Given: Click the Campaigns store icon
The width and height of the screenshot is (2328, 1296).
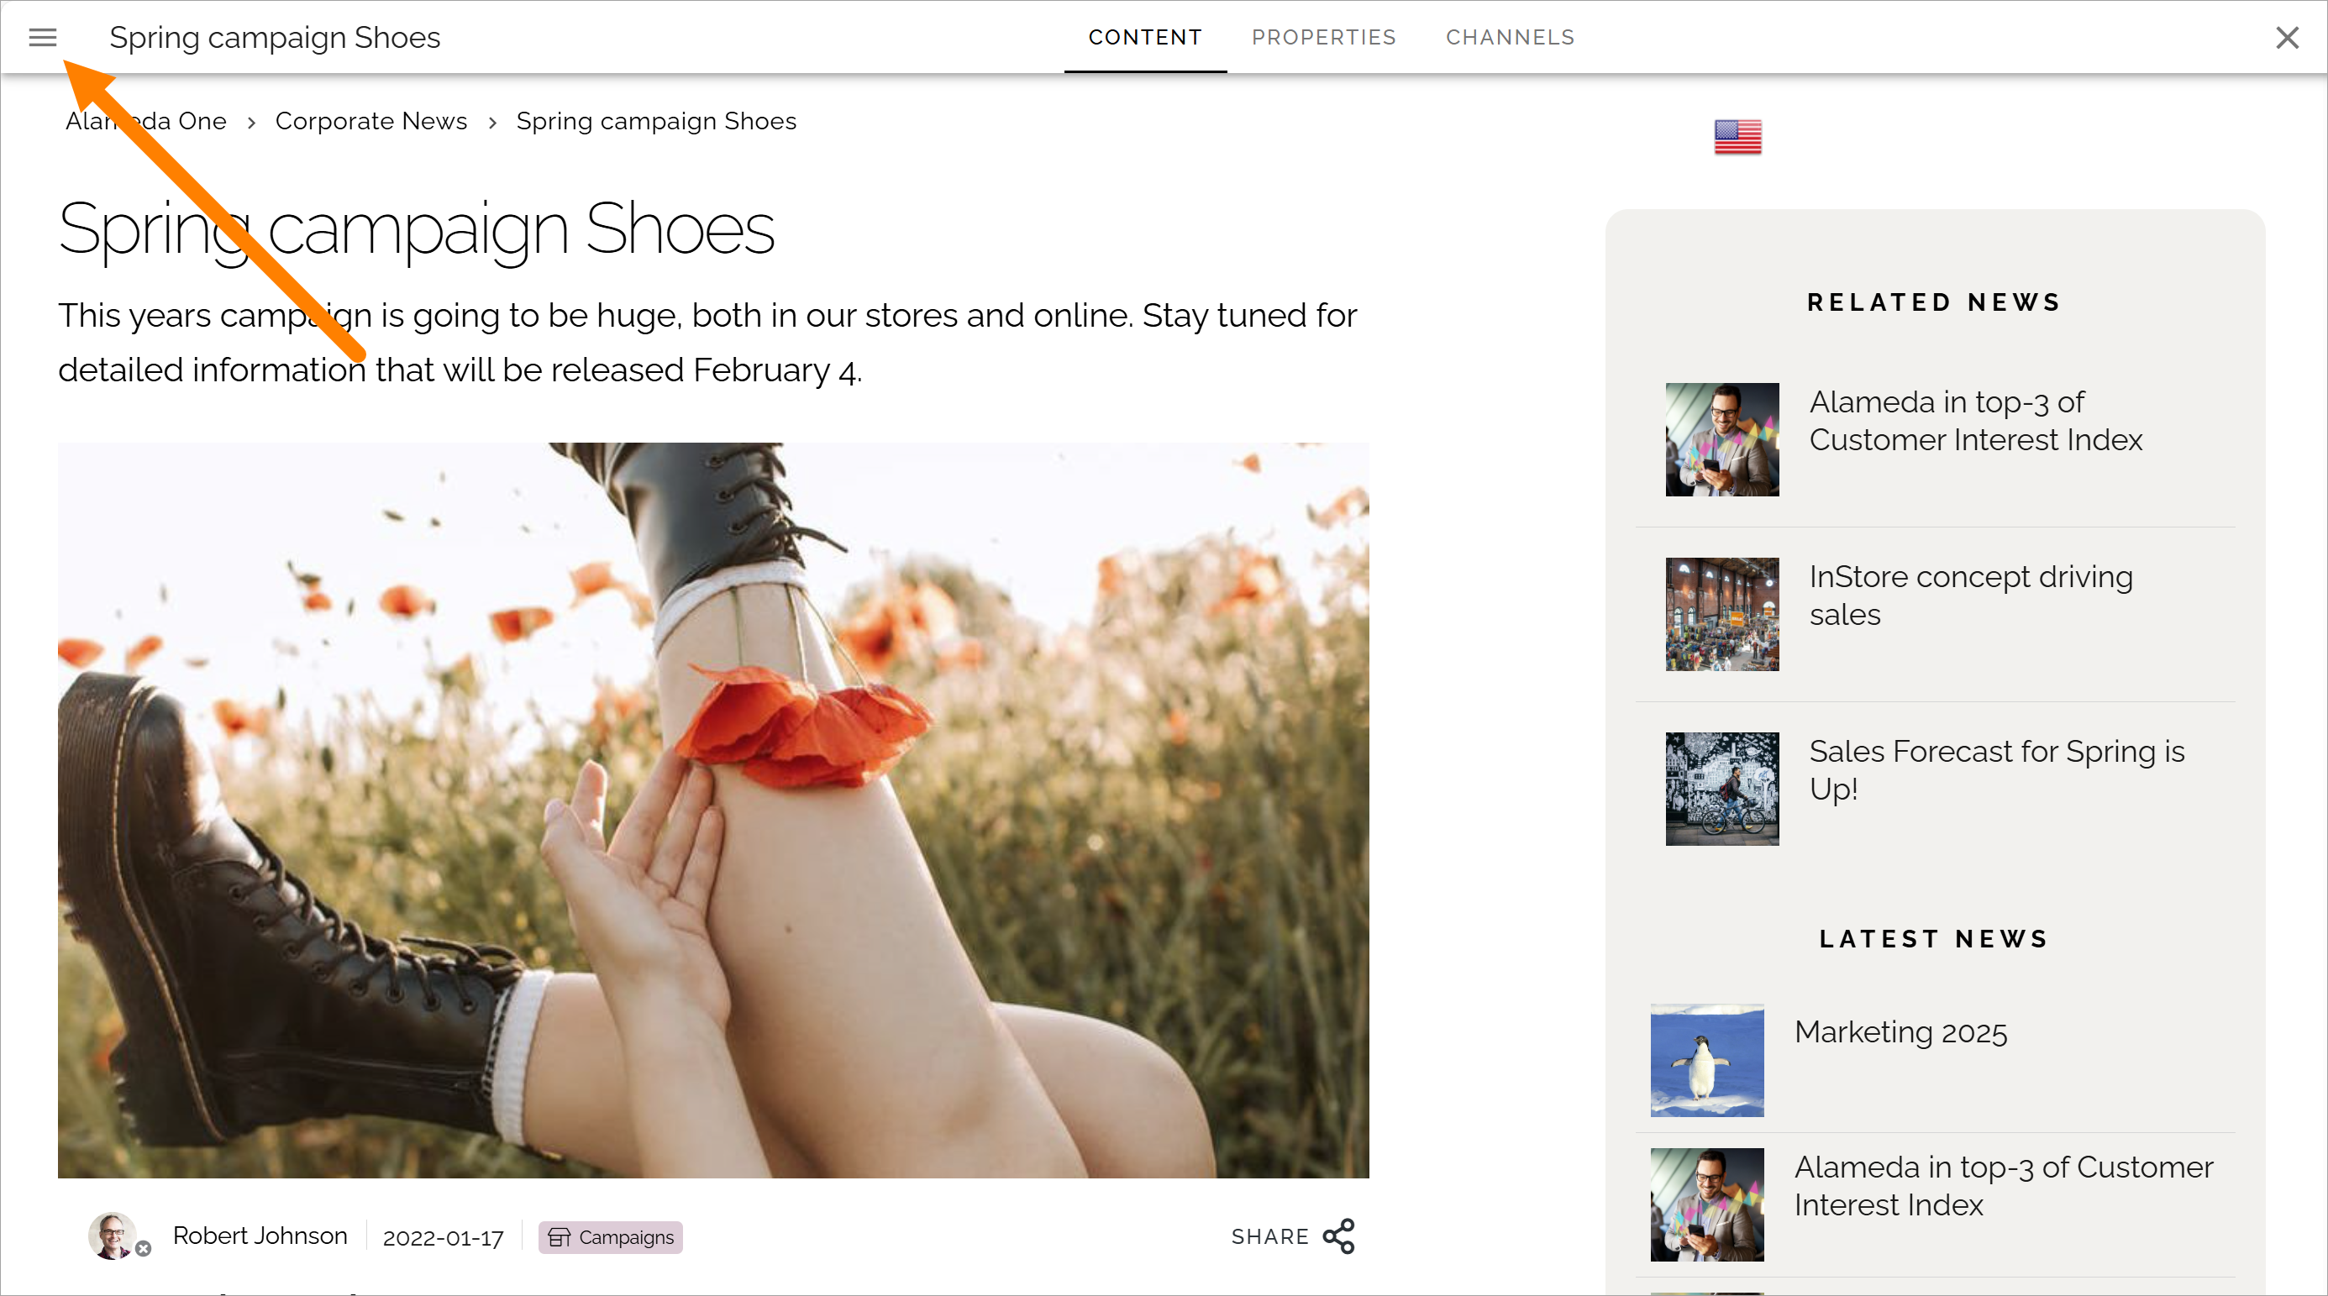Looking at the screenshot, I should pos(560,1237).
